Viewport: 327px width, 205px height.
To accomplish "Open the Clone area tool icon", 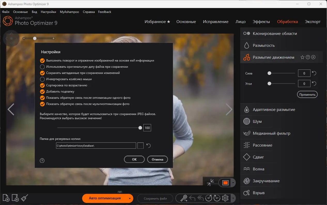I will tap(247, 33).
